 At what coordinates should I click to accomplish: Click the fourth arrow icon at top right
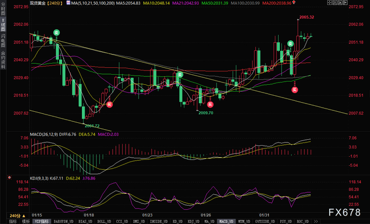346,3
